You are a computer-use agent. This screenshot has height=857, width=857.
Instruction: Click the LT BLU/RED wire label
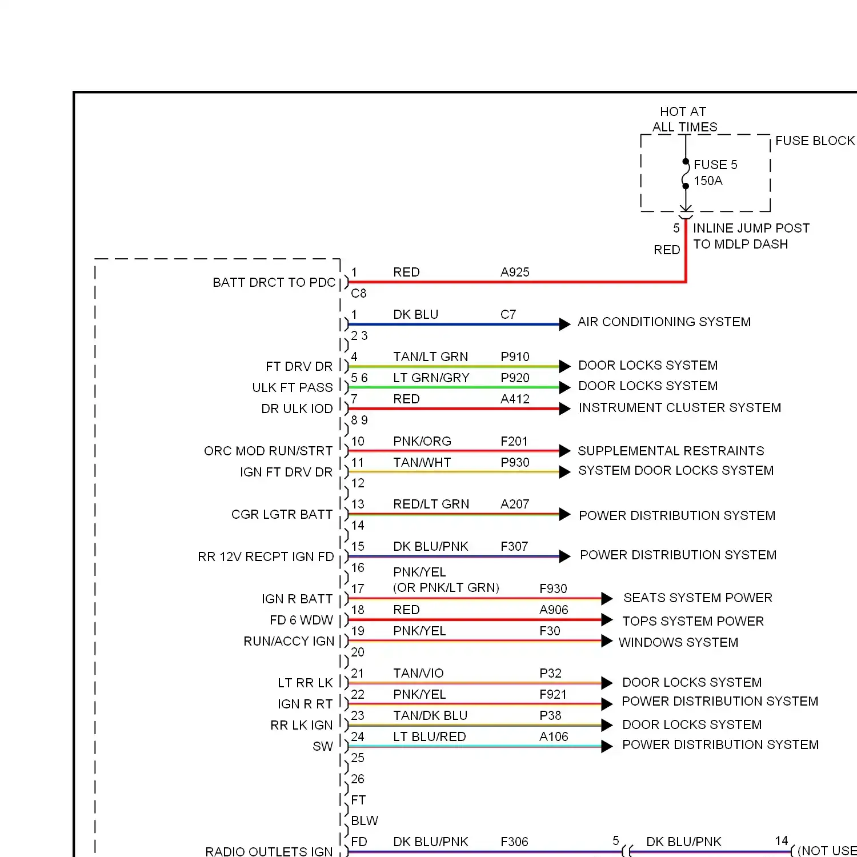click(x=429, y=736)
